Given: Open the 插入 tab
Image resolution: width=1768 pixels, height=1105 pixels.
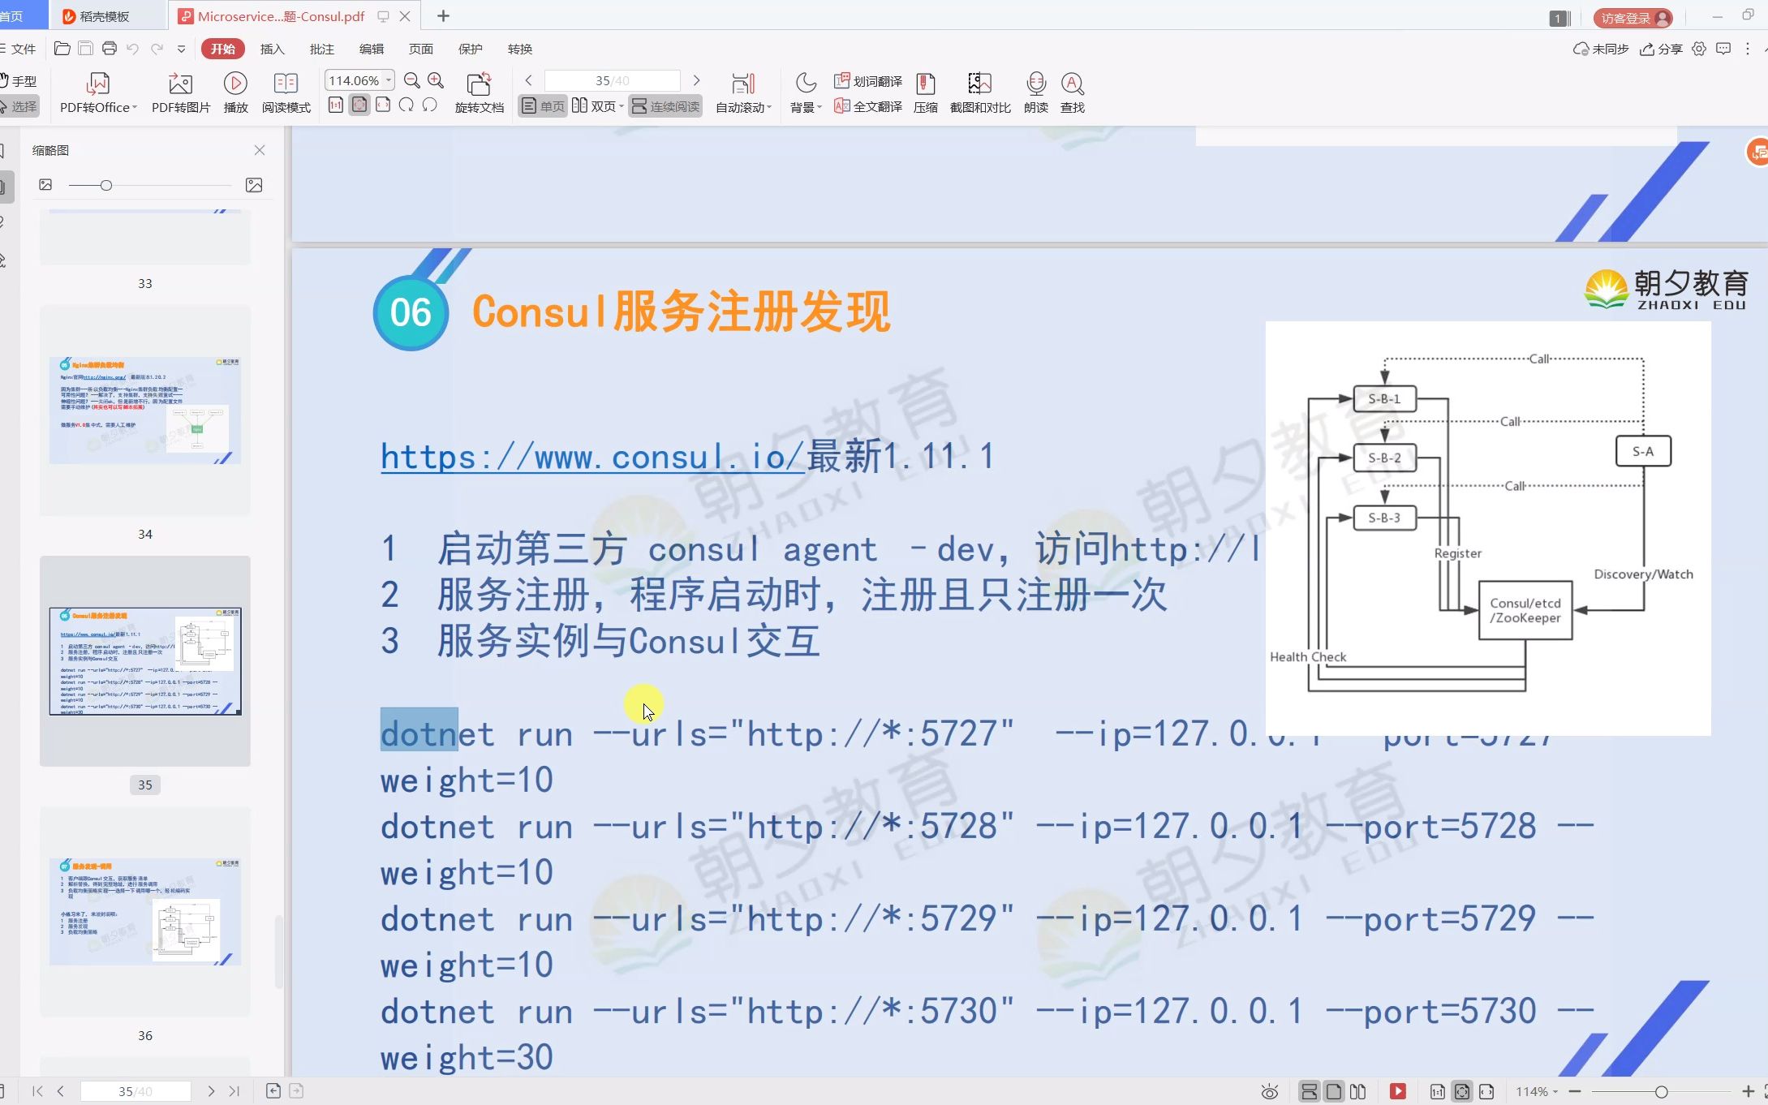Looking at the screenshot, I should tap(272, 49).
